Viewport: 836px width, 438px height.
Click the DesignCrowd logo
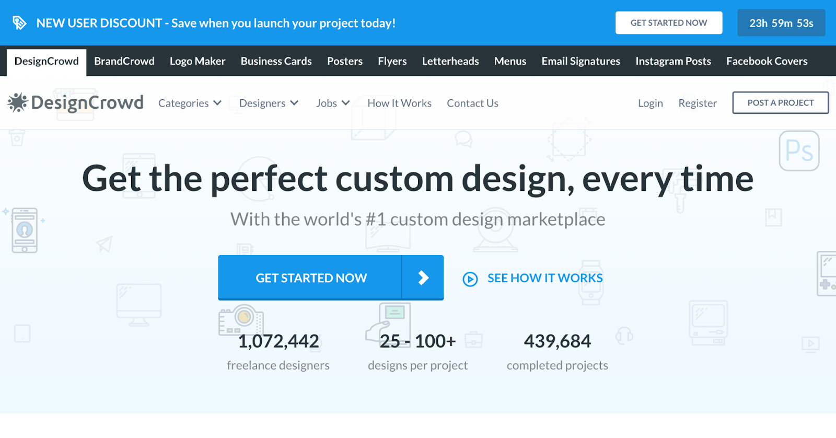[75, 102]
